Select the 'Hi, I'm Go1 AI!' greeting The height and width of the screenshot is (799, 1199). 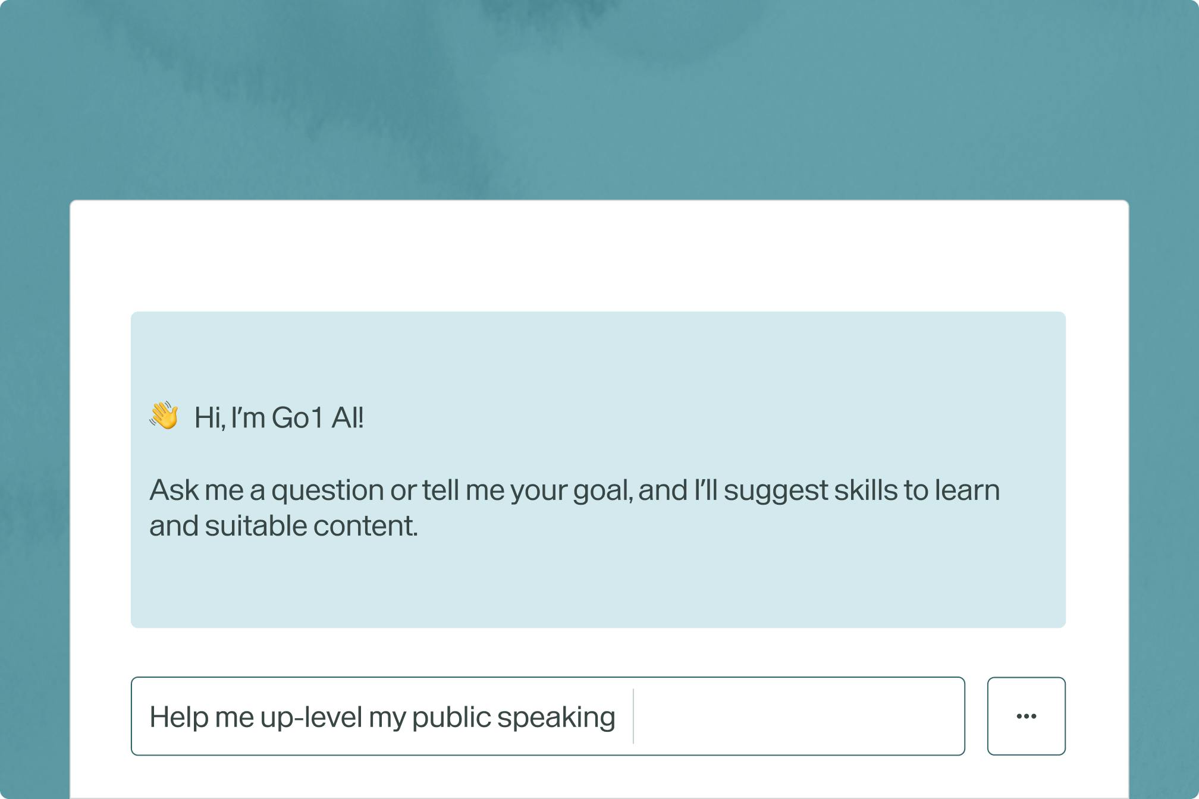pyautogui.click(x=278, y=417)
